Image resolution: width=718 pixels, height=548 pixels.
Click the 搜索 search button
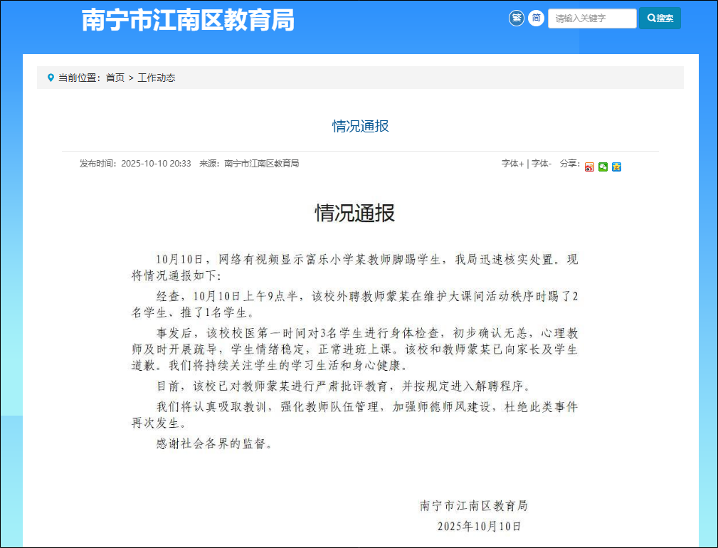[660, 19]
